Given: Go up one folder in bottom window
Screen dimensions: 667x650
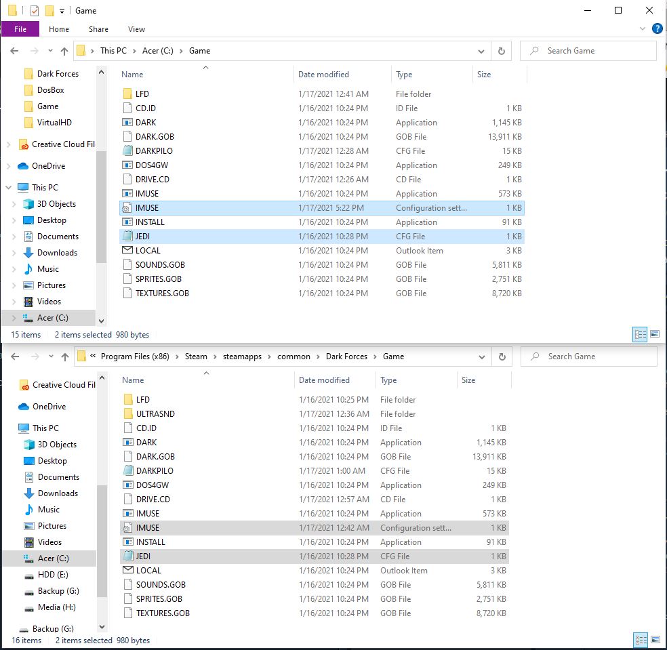Looking at the screenshot, I should pyautogui.click(x=64, y=357).
